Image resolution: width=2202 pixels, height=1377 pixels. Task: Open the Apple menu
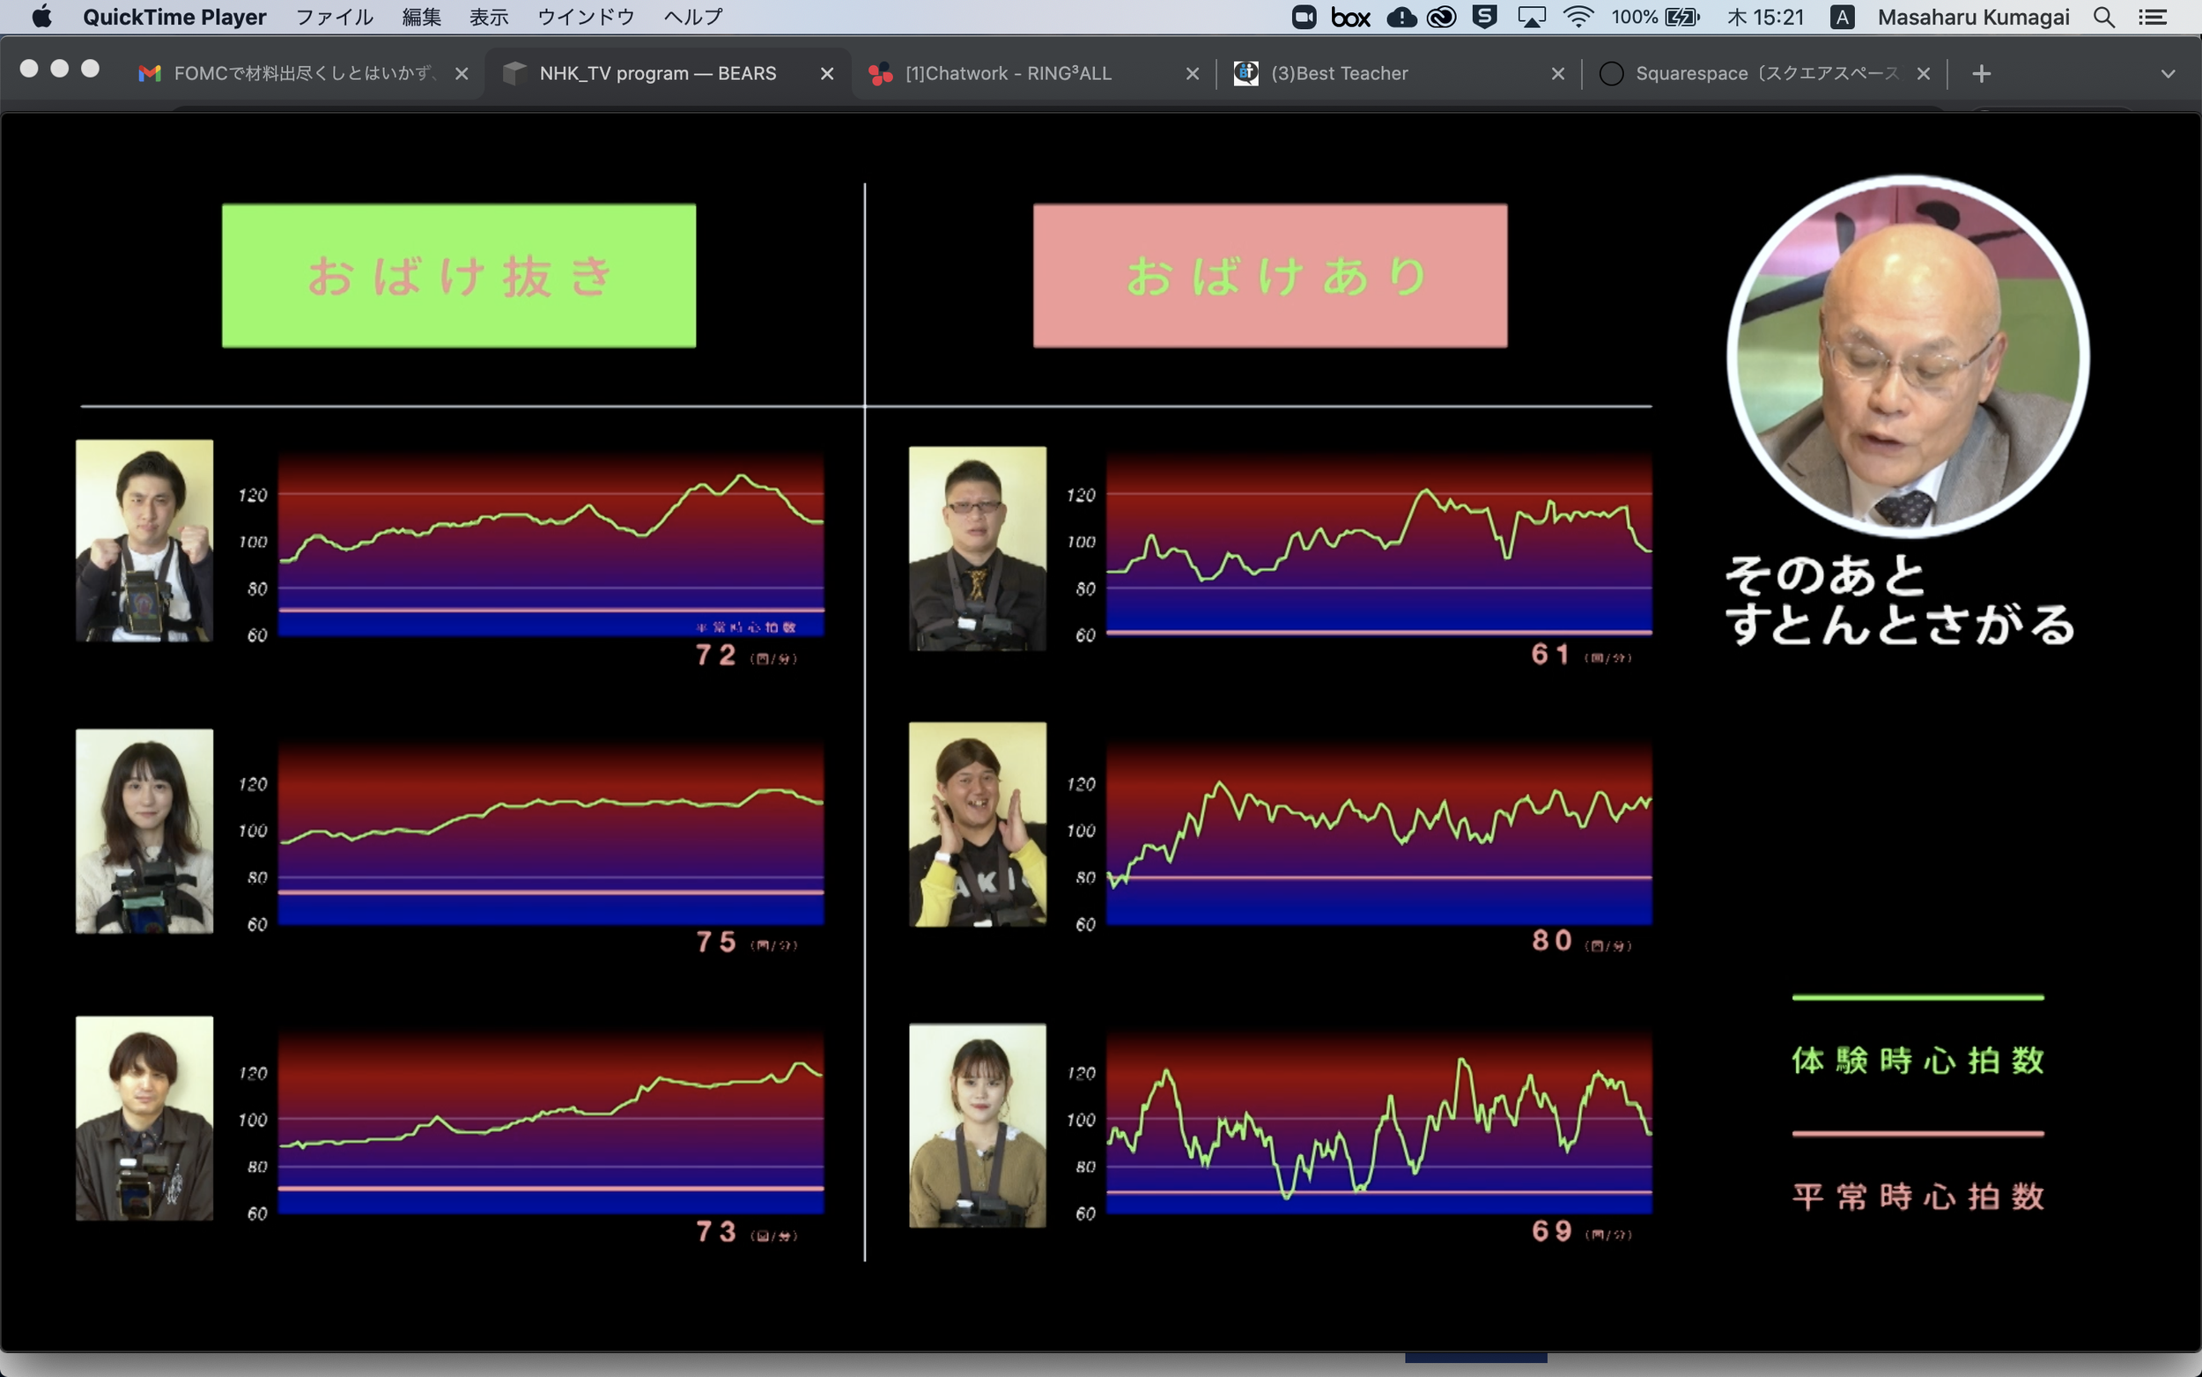[x=42, y=18]
